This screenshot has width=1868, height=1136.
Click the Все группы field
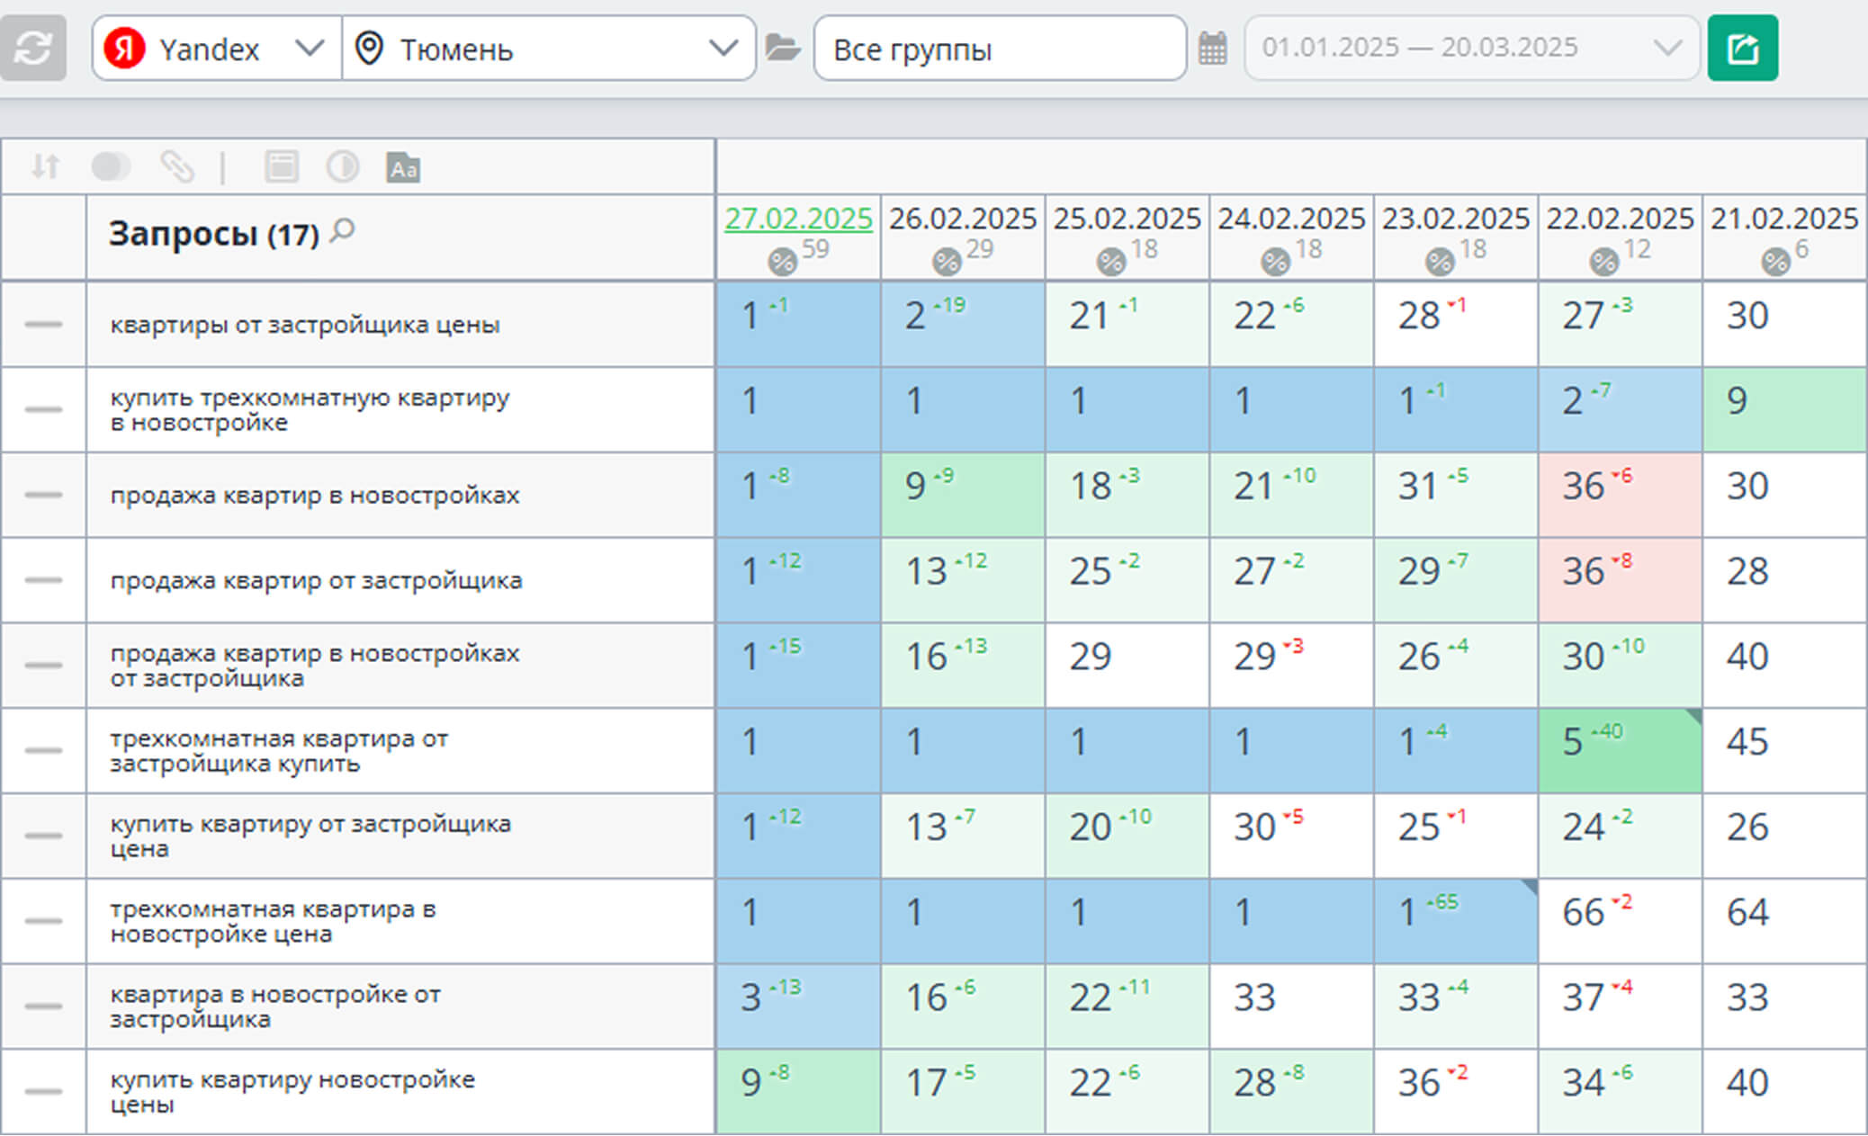point(1001,48)
